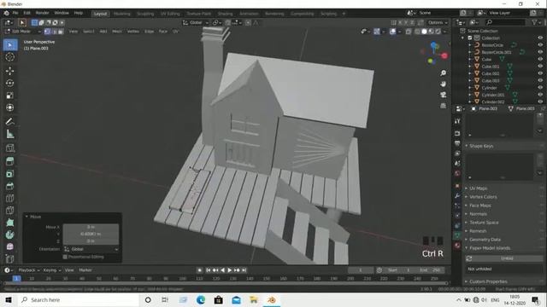Expand the Shape Keys panel
Viewport: 547px width, 307px height.
(481, 146)
